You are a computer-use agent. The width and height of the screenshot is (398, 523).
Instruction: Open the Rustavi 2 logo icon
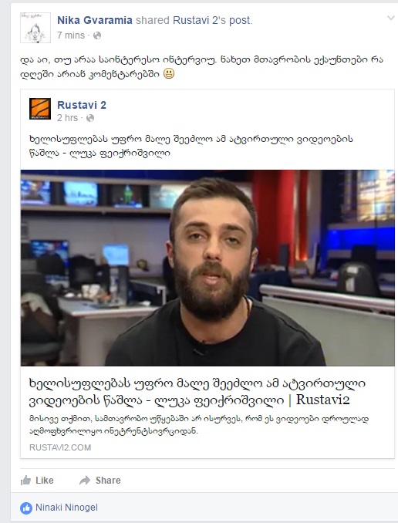[40, 109]
